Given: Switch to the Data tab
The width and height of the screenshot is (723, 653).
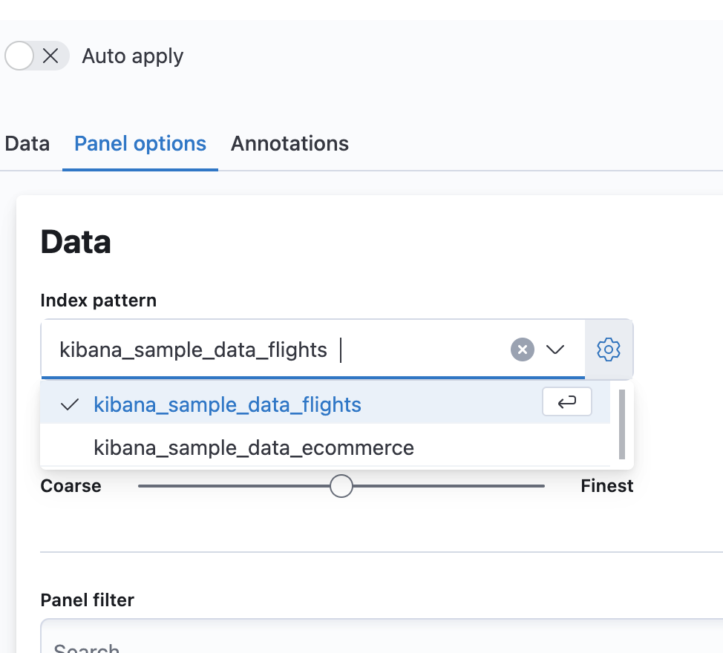Looking at the screenshot, I should 27,143.
